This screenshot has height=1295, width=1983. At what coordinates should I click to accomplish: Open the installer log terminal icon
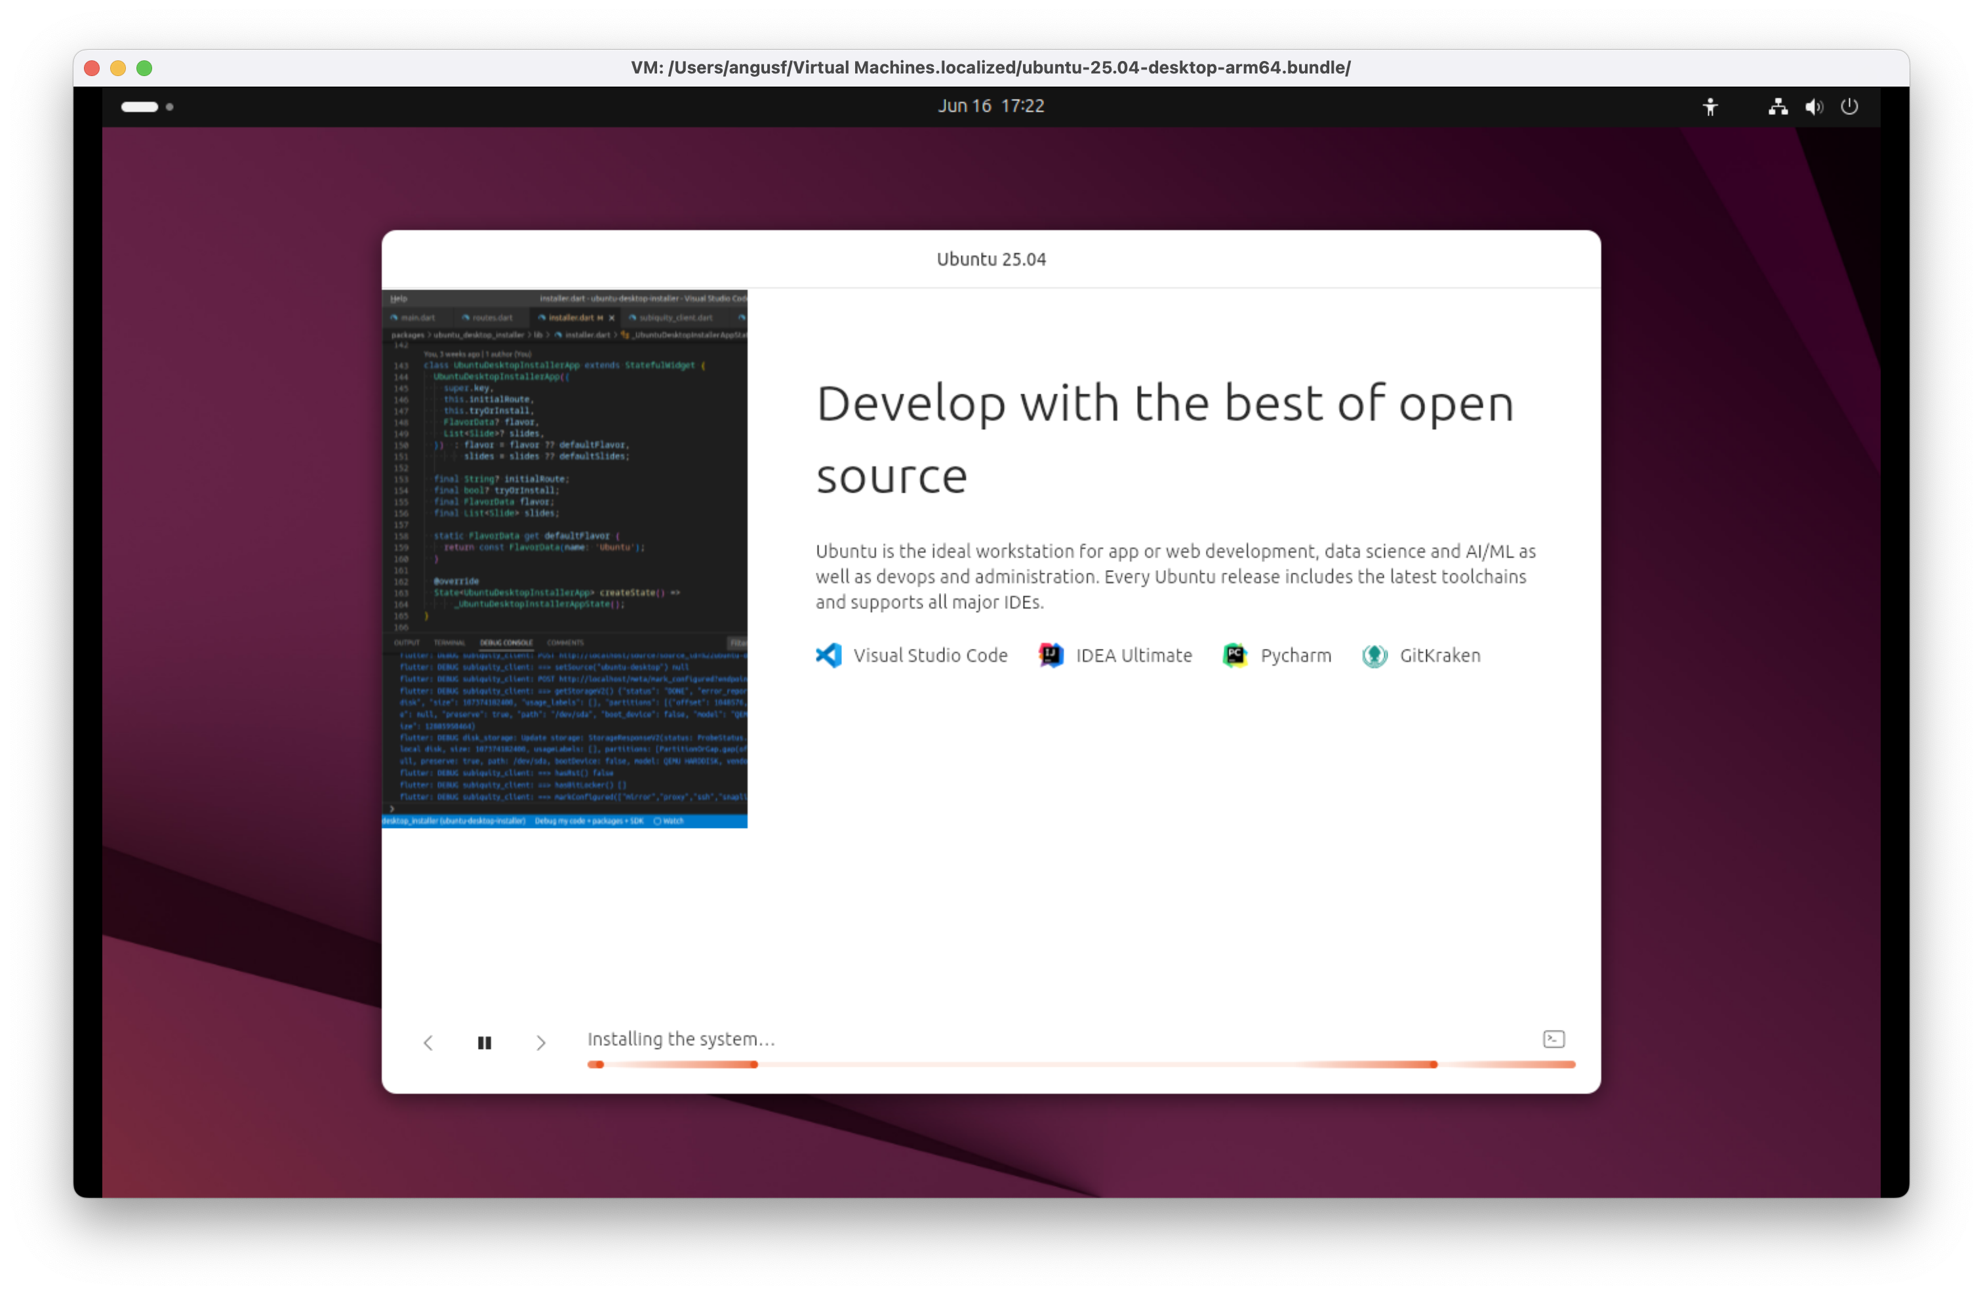(1554, 1039)
